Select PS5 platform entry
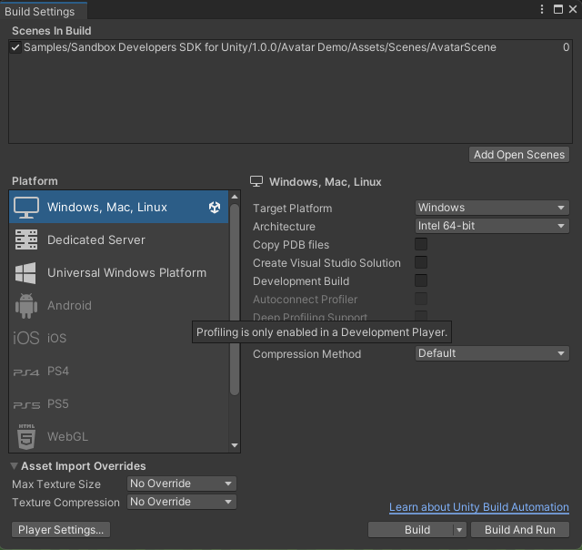This screenshot has width=582, height=550. [x=119, y=403]
